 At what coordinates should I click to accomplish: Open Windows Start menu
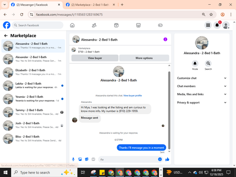tap(5, 172)
